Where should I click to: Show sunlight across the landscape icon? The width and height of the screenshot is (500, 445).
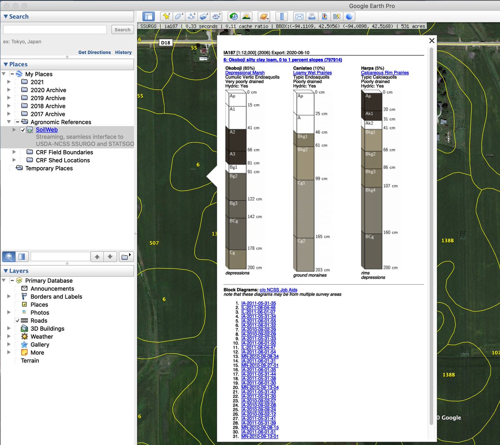[x=246, y=16]
